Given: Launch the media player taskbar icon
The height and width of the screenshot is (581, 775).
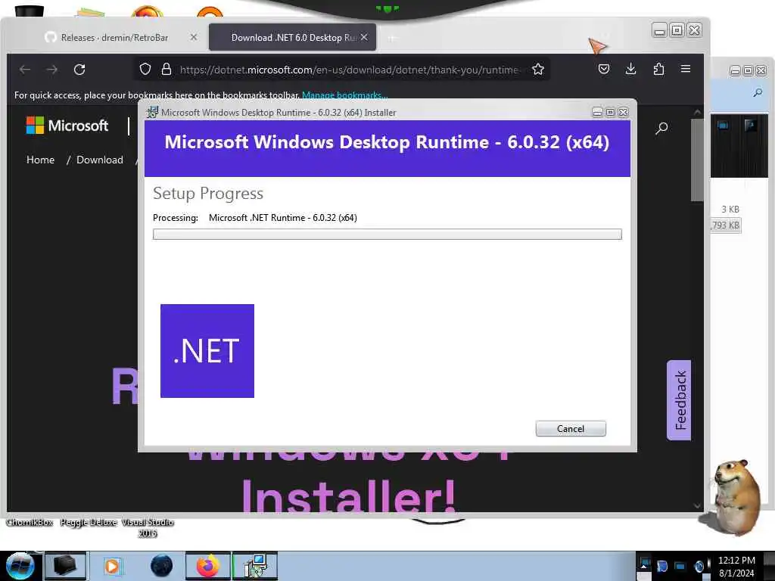Looking at the screenshot, I should [112, 566].
